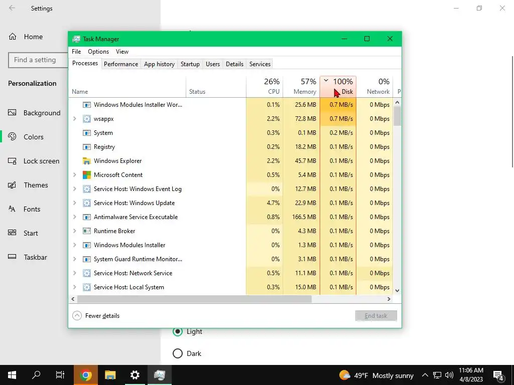Sort processes by Network column

(374, 87)
